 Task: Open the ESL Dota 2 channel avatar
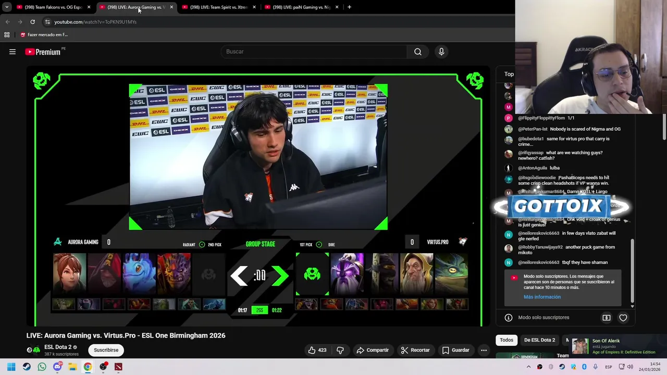tap(33, 350)
